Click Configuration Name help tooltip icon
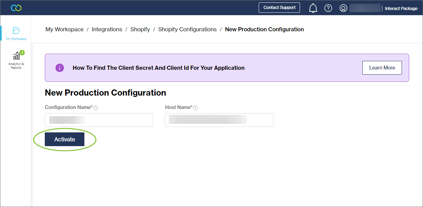 point(96,108)
